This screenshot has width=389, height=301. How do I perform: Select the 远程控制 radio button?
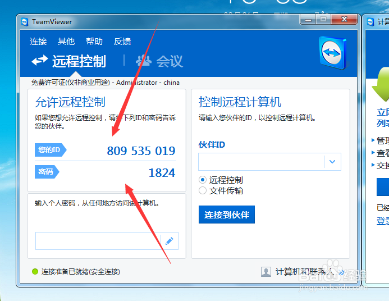click(x=203, y=180)
